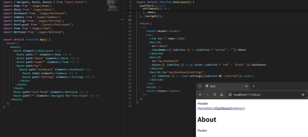
Task: Click the browser forward arrow
Action: 208,95
